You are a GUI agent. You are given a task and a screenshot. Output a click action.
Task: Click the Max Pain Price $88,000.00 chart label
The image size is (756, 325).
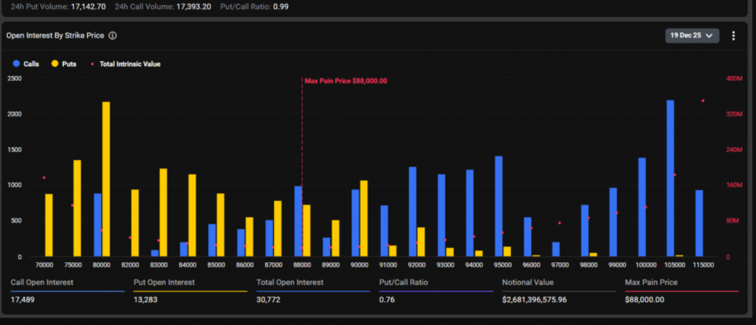click(x=346, y=81)
